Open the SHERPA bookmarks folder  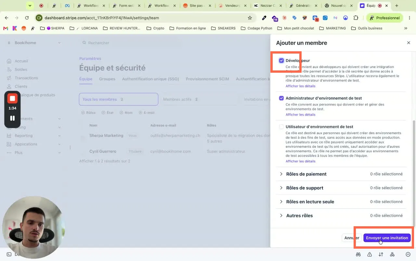(52, 28)
